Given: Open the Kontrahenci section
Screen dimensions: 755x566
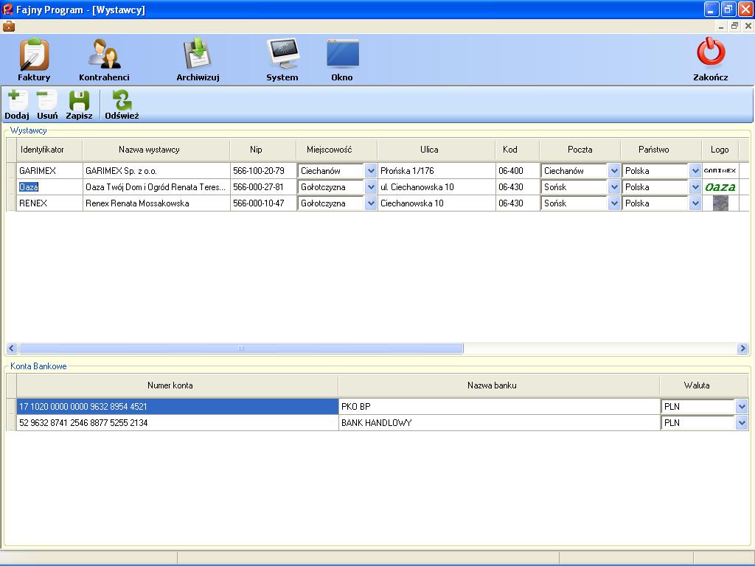Looking at the screenshot, I should [x=104, y=59].
